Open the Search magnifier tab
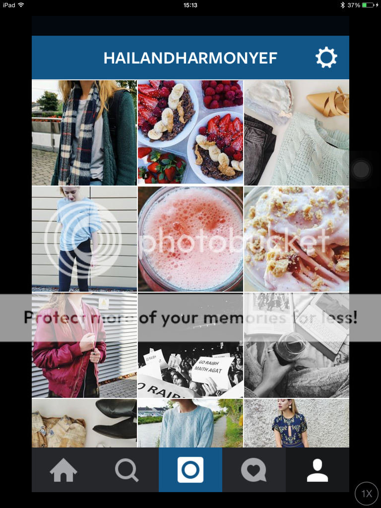Viewport: 381px width, 508px height. pos(127,470)
